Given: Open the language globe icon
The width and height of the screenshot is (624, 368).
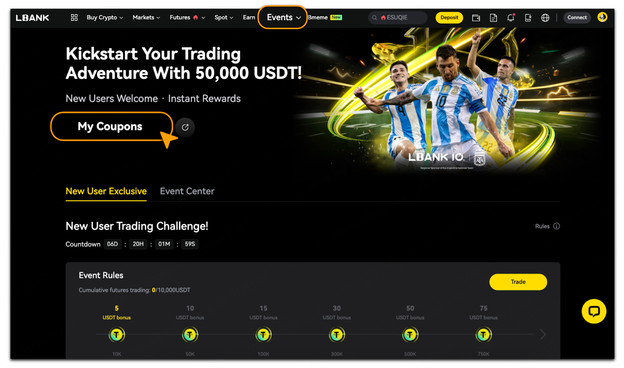Looking at the screenshot, I should coord(545,18).
